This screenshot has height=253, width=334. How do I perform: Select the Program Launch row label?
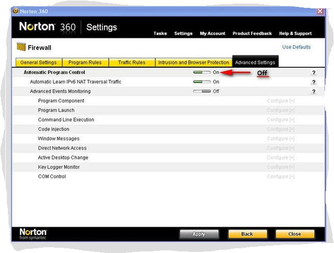click(x=56, y=110)
